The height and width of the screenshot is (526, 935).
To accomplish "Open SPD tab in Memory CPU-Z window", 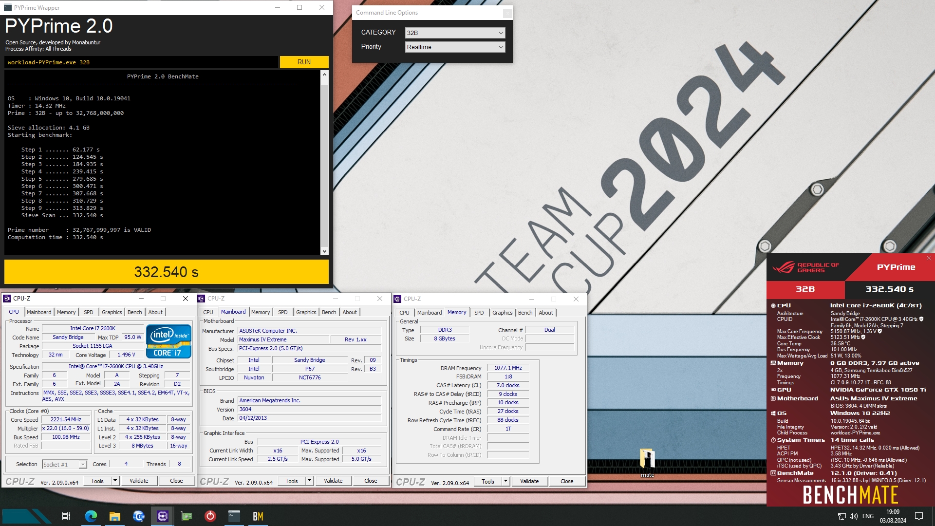I will (x=479, y=313).
